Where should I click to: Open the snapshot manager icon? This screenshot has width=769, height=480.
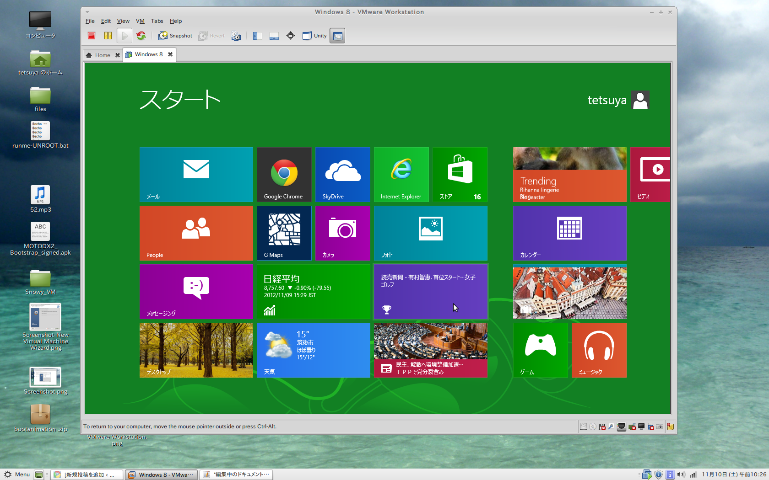[x=236, y=36]
